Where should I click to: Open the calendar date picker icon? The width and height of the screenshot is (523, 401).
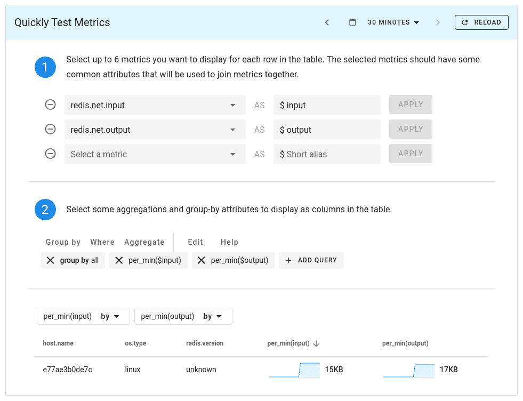click(352, 22)
